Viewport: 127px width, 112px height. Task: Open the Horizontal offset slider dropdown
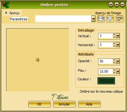coord(118,45)
